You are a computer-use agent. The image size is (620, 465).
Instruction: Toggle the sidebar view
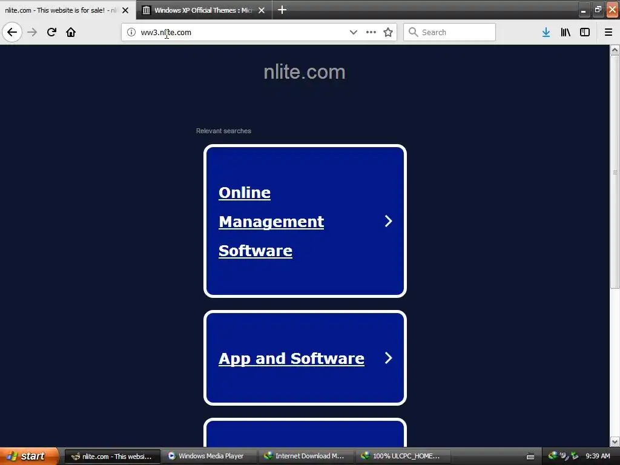click(x=585, y=32)
